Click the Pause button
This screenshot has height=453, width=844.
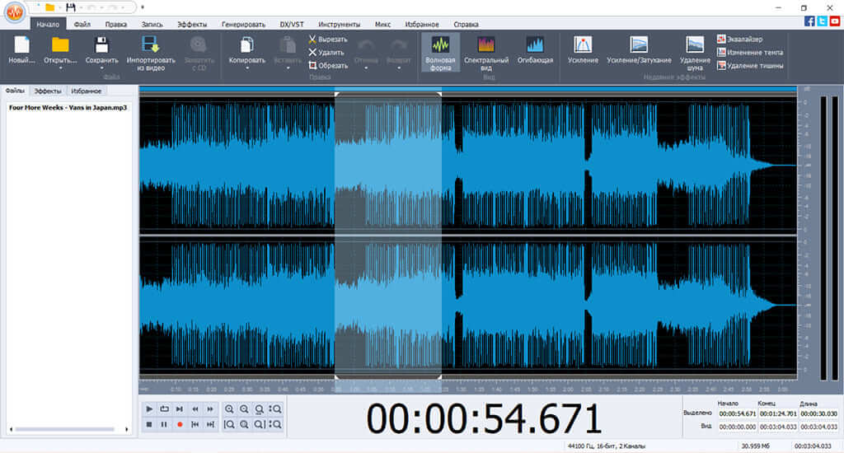click(x=164, y=424)
